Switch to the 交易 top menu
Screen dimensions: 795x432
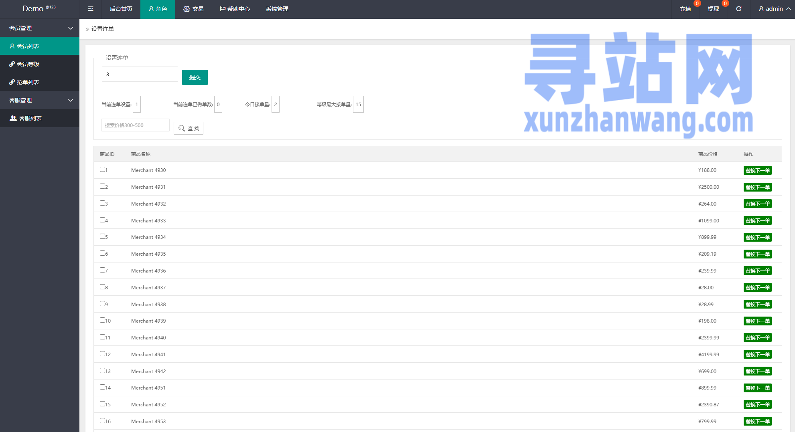coord(193,9)
